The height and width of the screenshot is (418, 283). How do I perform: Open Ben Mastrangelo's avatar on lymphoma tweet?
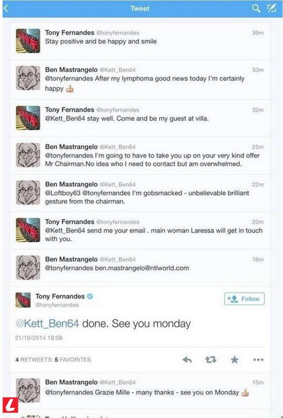point(28,78)
